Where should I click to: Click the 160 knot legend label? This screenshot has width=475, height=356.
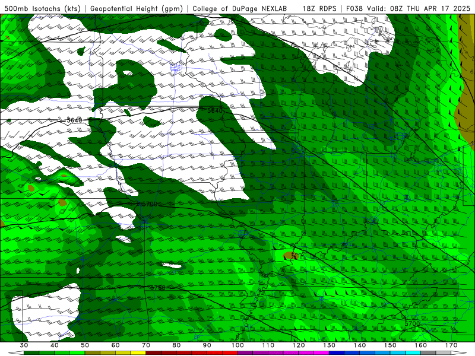(421, 345)
